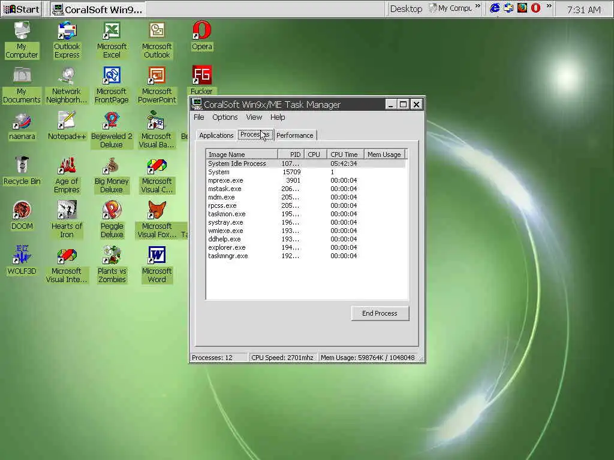Select the Microsoft Visual Basic shortcut
Screen dimensions: 614x460
click(x=156, y=130)
